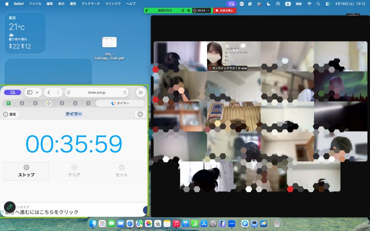Open the Zoom app from the Dock
The width and height of the screenshot is (370, 231).
232,224
